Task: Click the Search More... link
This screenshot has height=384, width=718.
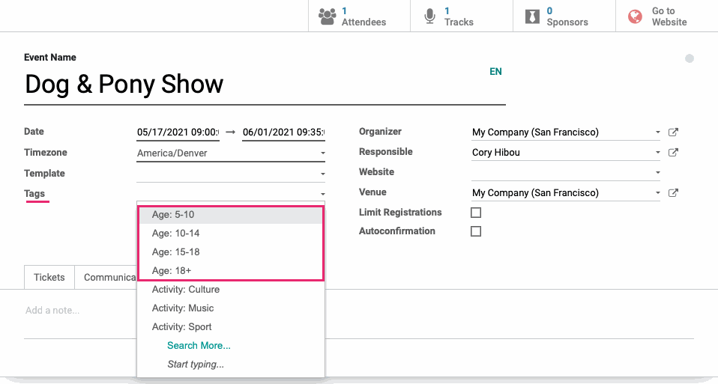Action: 199,346
